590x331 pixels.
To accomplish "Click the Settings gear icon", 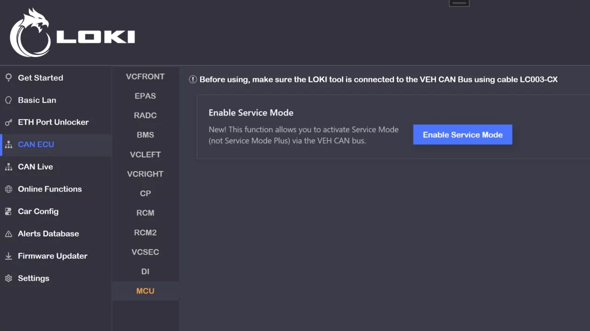I will [x=8, y=279].
